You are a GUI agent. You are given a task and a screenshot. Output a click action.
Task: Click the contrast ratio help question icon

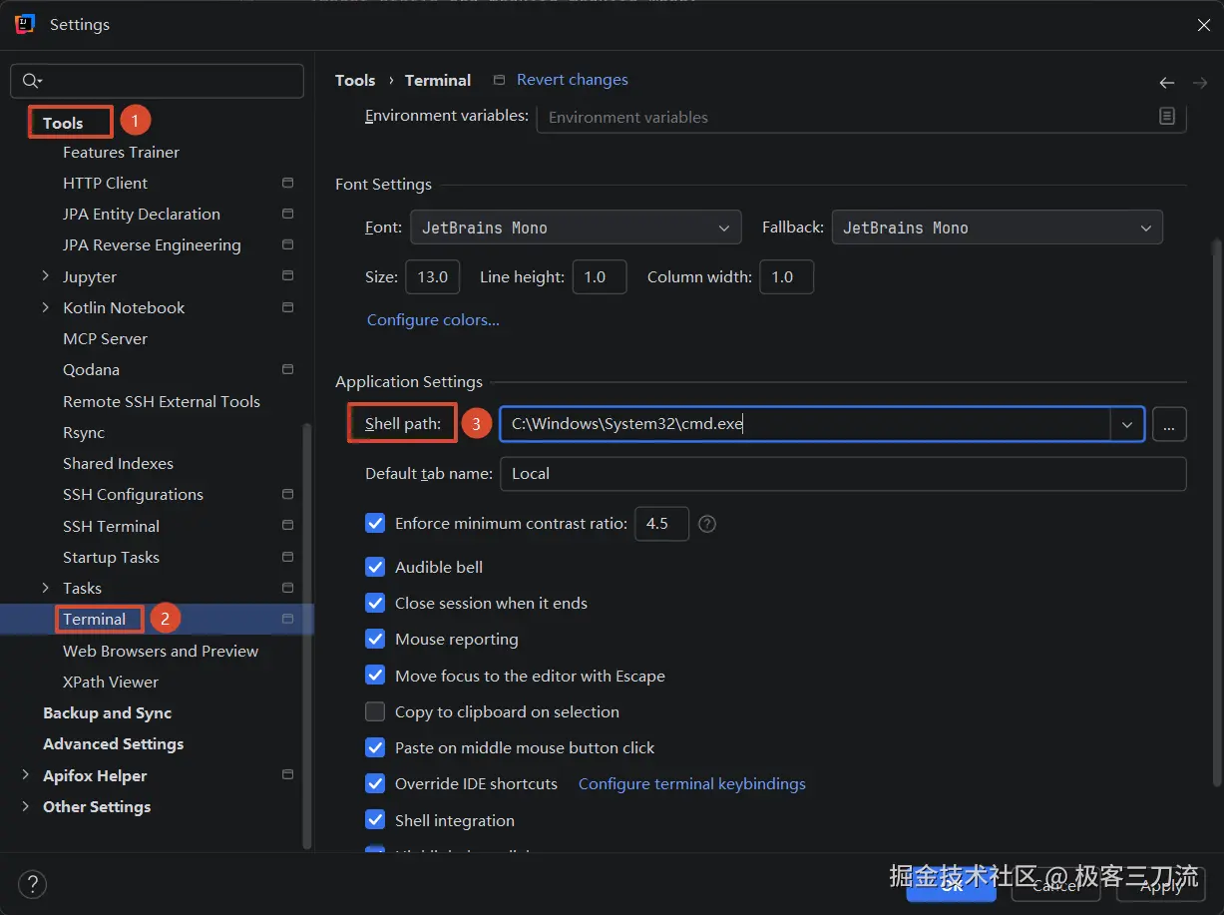click(x=707, y=524)
